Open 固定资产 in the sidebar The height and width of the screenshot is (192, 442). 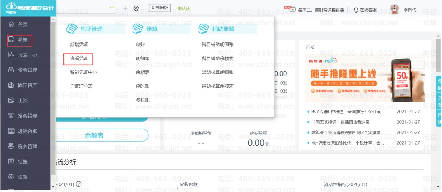tap(28, 85)
